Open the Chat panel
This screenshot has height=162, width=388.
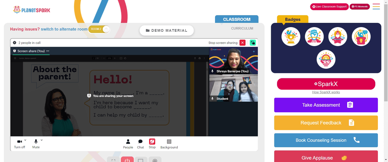pos(140,144)
